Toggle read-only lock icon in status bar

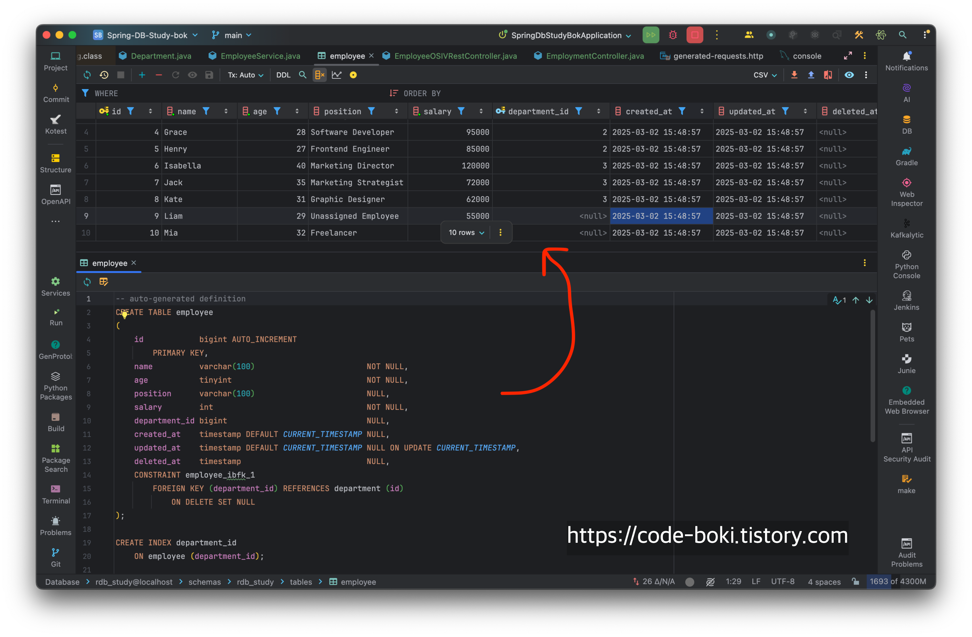(x=855, y=582)
